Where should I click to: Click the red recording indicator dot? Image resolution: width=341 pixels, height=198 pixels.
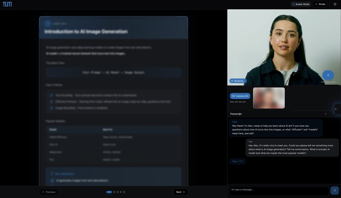tap(326, 114)
